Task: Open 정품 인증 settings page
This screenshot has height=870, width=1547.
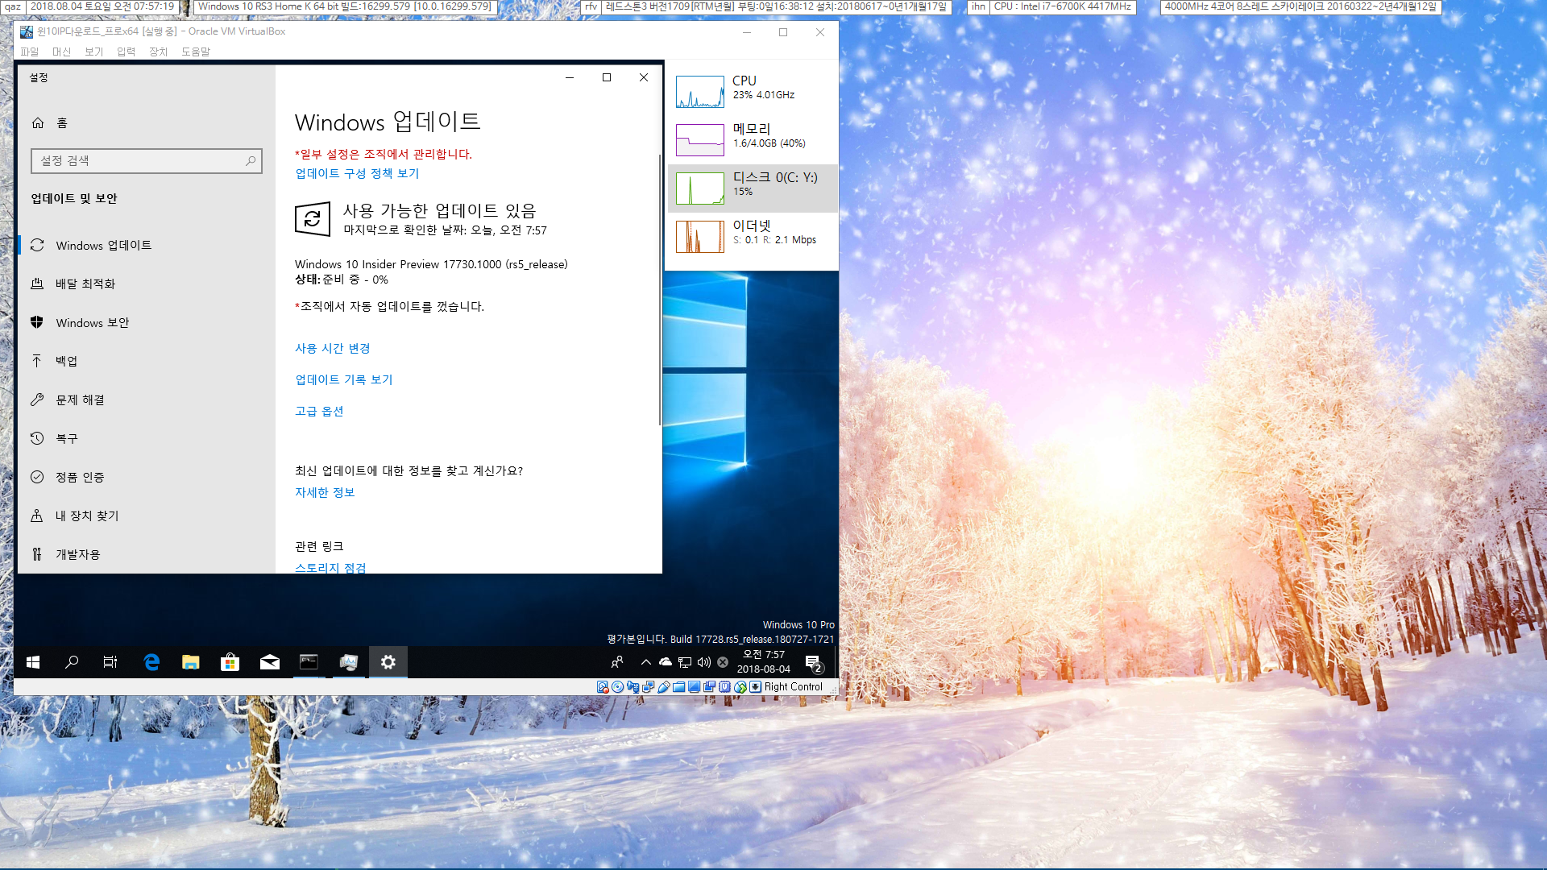Action: click(x=147, y=477)
